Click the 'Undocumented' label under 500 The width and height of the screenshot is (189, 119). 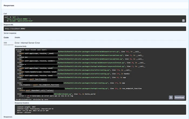click(x=8, y=45)
